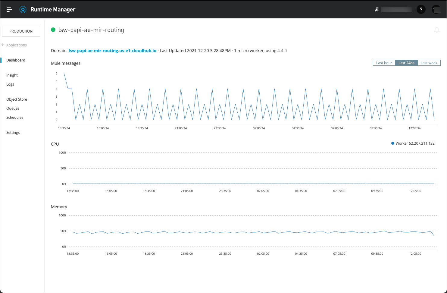Click the notification bell icon

[x=437, y=30]
